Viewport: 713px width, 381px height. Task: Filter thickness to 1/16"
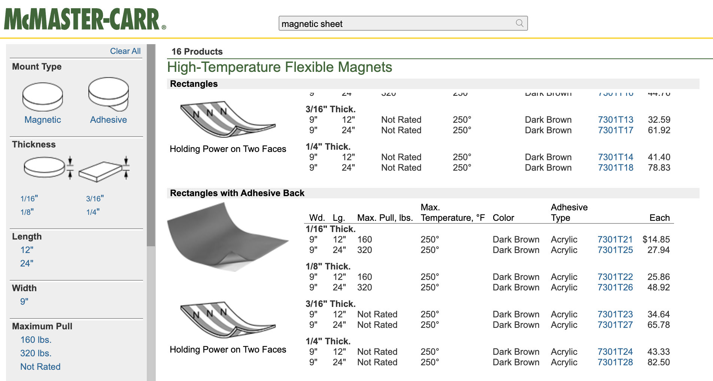coord(29,199)
